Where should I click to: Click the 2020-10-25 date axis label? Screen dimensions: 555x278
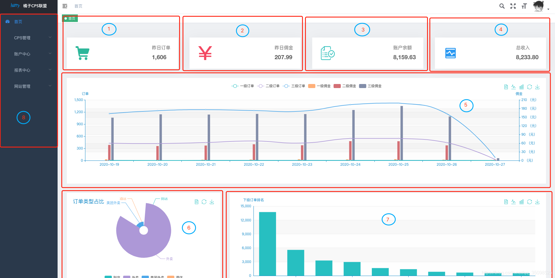[398, 164]
